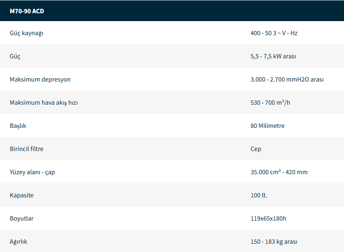Image resolution: width=344 pixels, height=252 pixels.
Task: Select the Birincil filtre label
Action: tap(26, 149)
